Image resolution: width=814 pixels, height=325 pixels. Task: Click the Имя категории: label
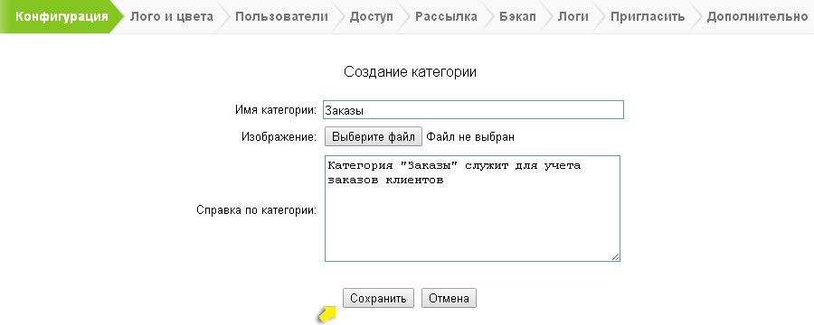[276, 110]
